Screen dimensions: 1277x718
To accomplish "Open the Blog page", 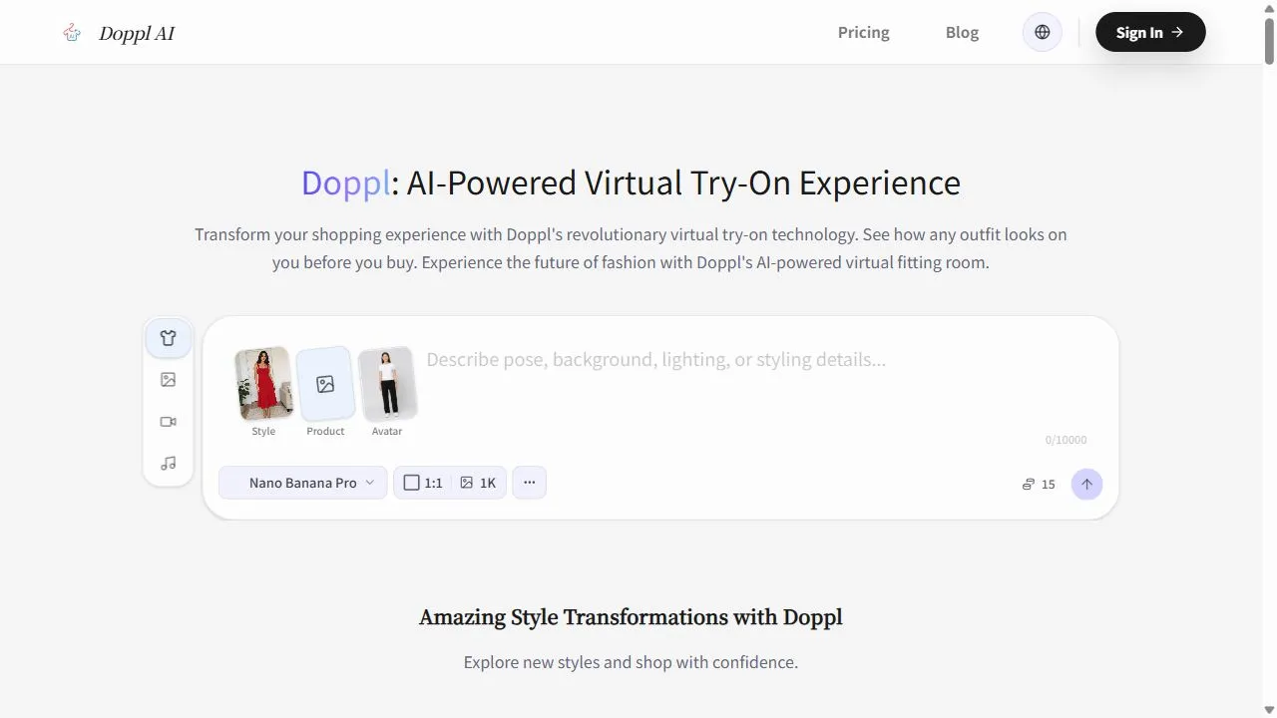I will click(962, 32).
